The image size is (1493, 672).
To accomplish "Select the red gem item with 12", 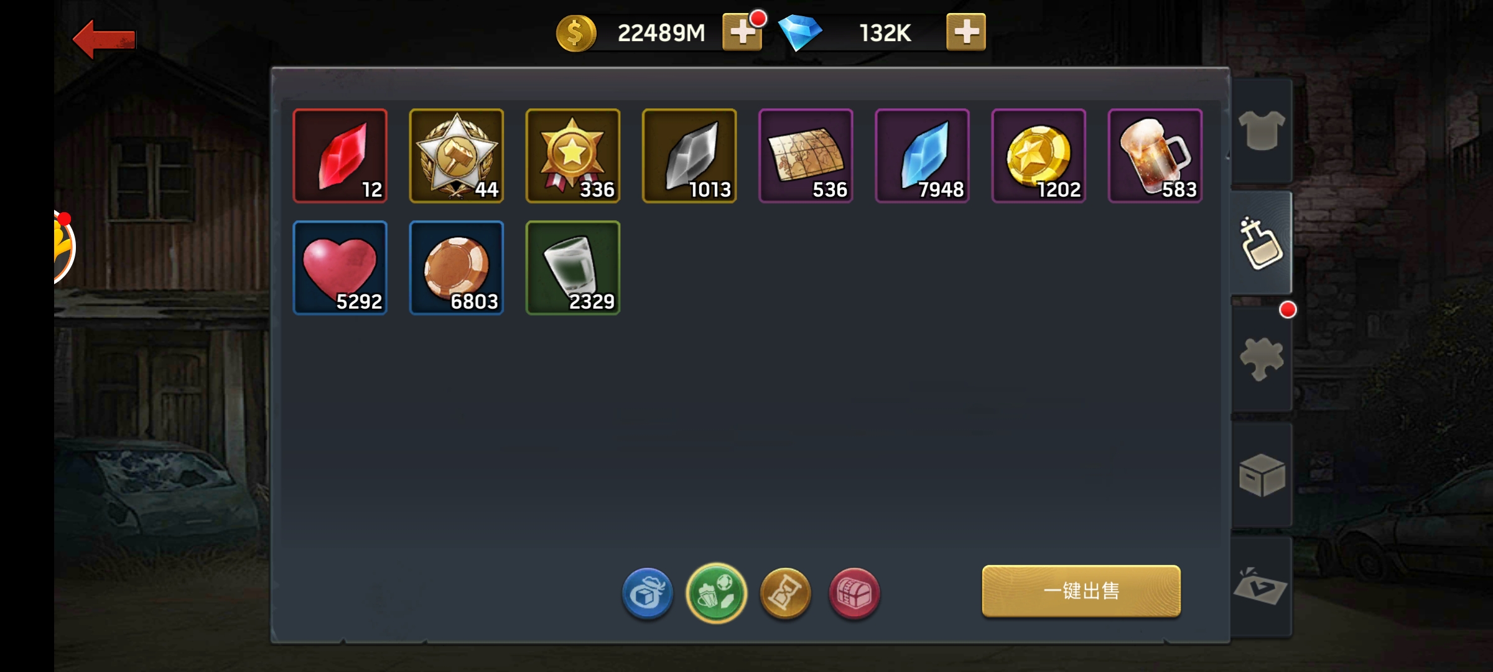I will [x=340, y=156].
